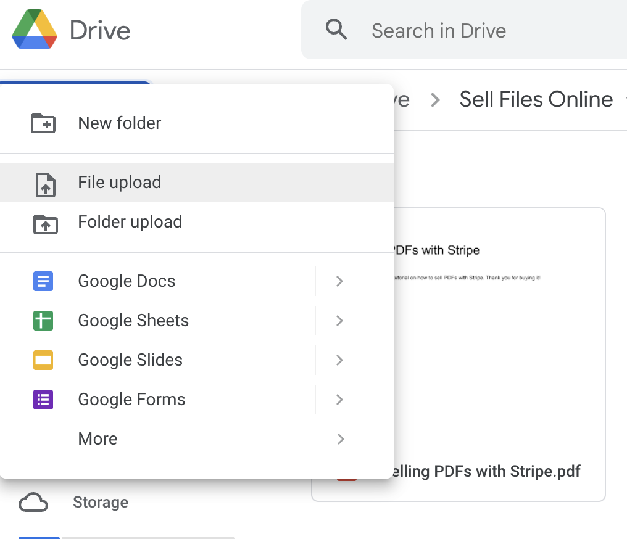Select Google Slides menu entry
The image size is (627, 539).
coord(197,360)
